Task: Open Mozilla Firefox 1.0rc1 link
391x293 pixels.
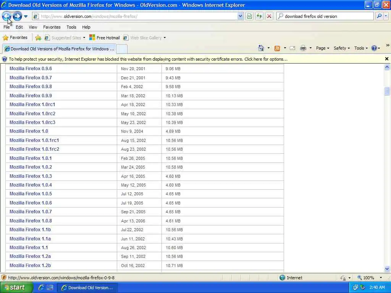Action: 32,105
